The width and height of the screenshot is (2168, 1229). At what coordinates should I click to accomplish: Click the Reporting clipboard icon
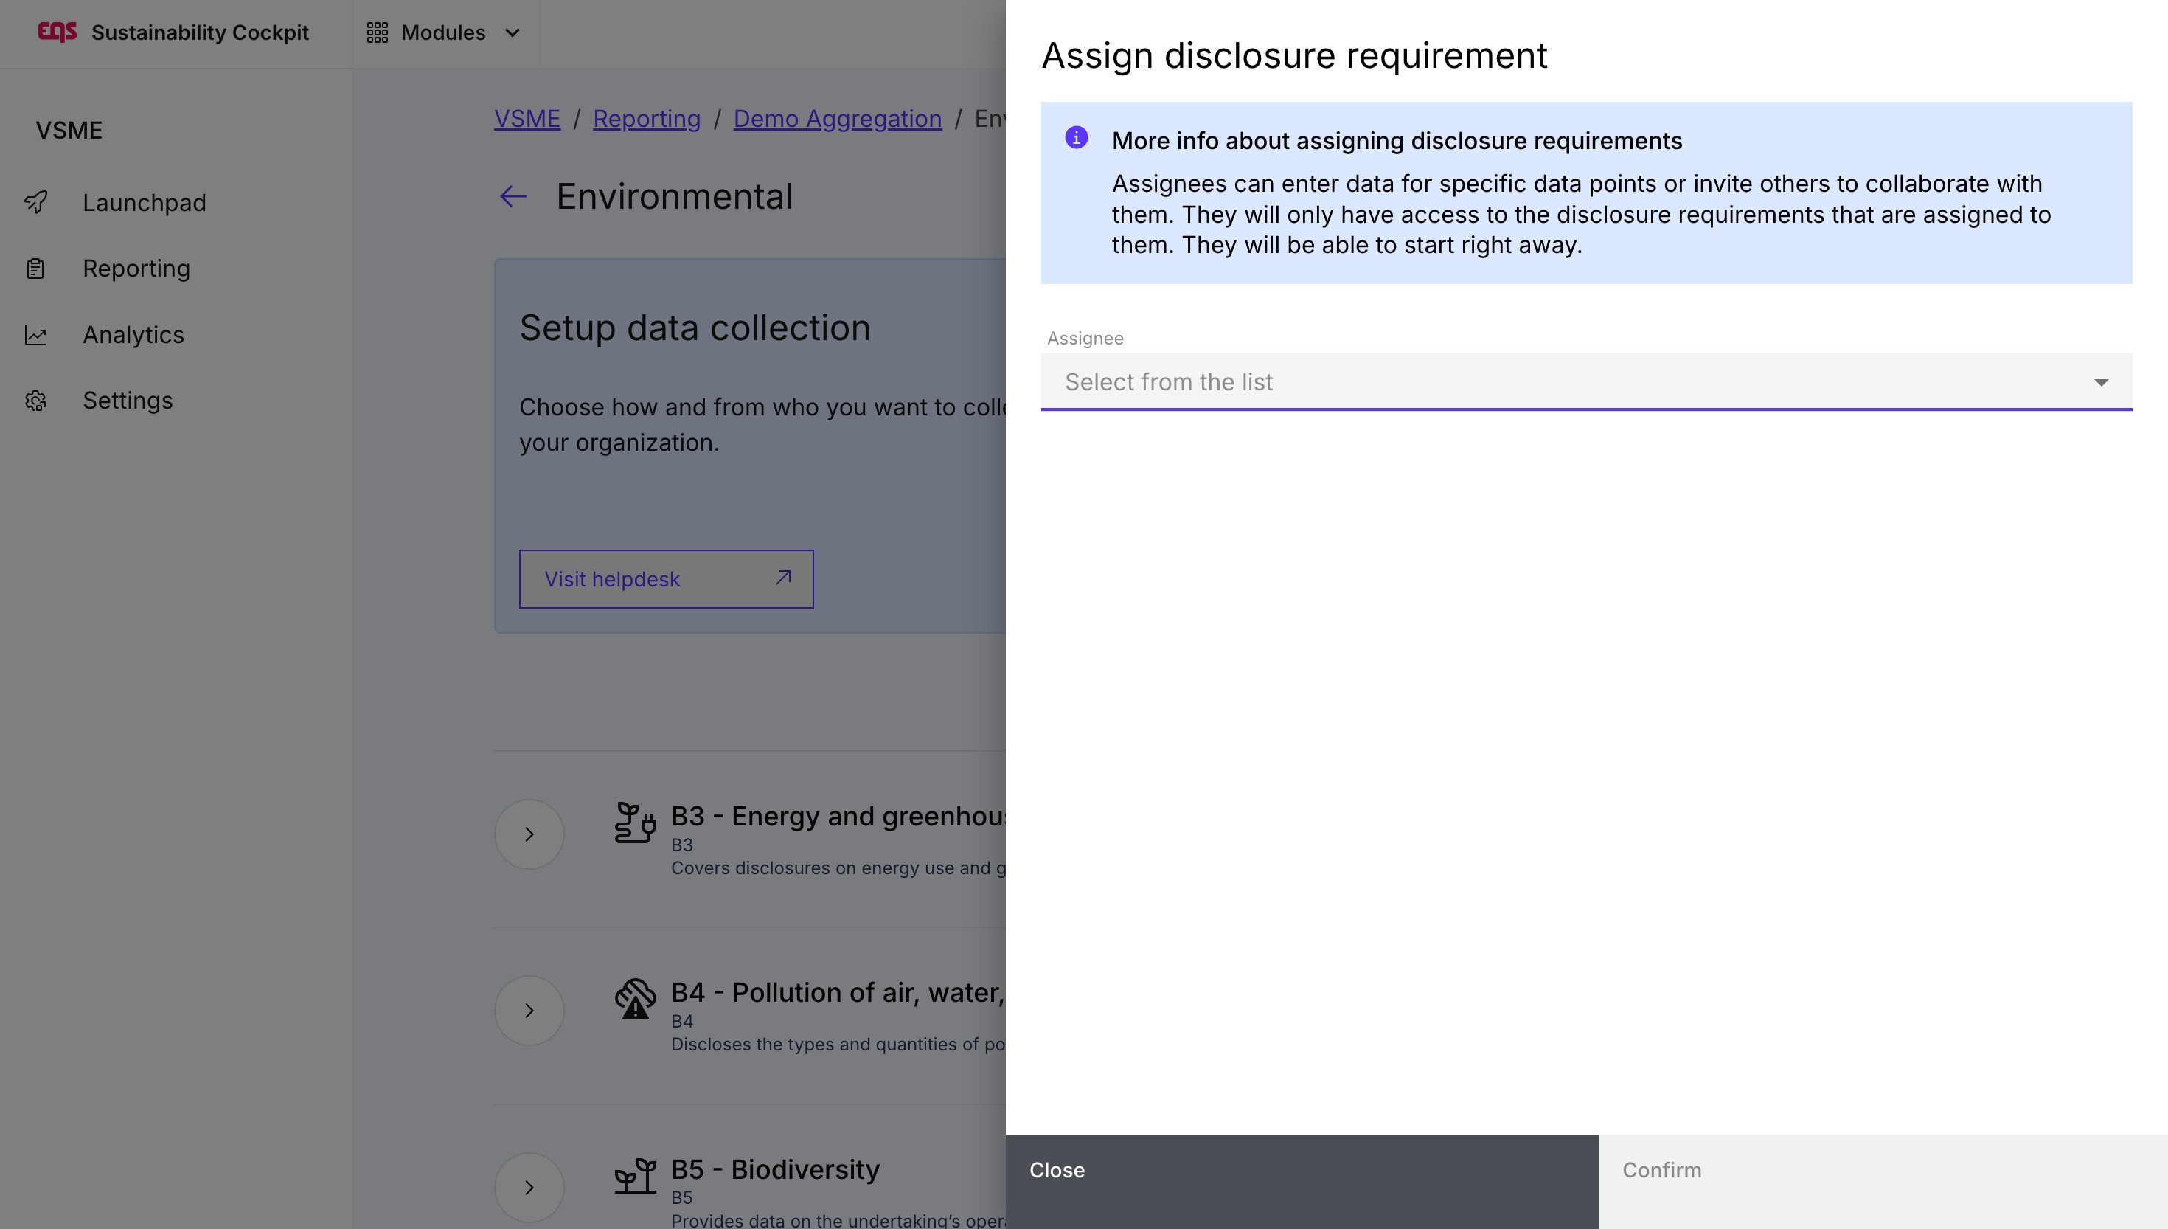(35, 269)
